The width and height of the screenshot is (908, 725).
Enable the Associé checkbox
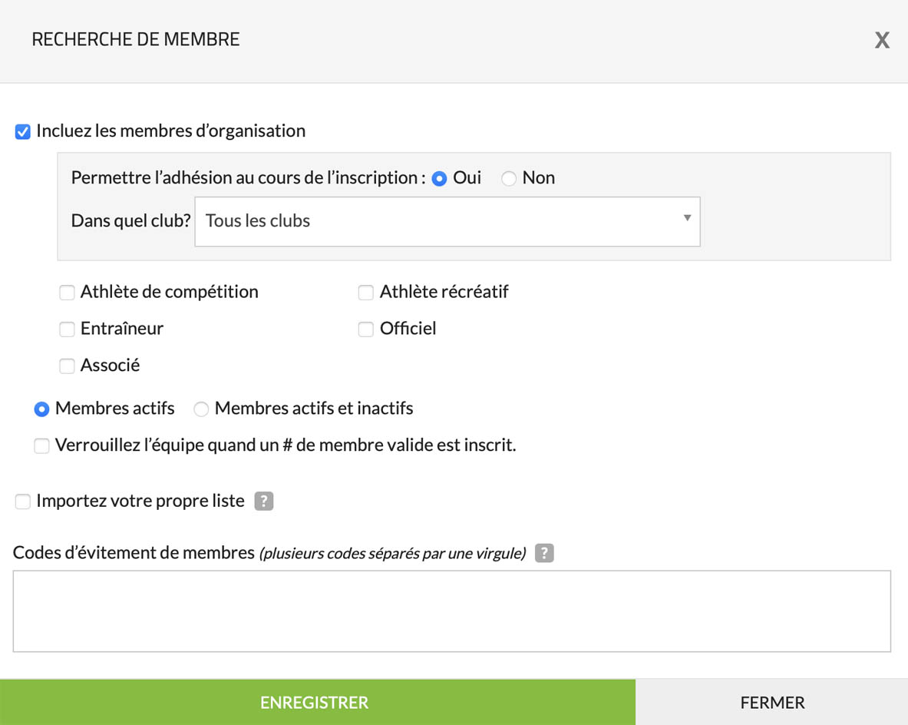click(x=68, y=366)
